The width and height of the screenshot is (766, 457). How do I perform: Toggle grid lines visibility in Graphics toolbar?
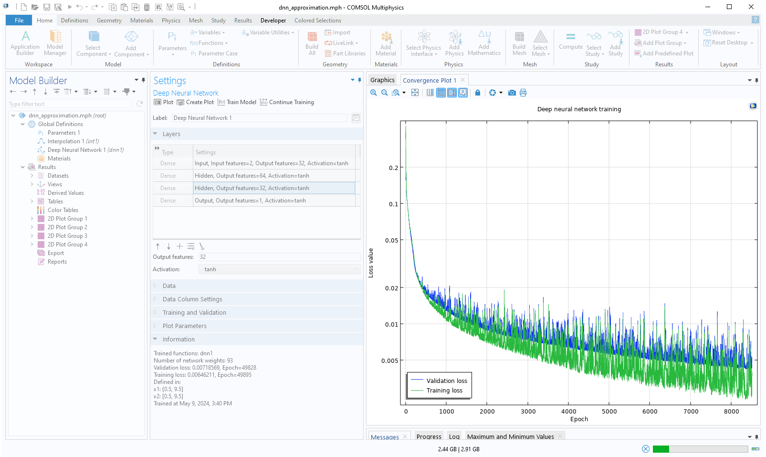point(441,92)
